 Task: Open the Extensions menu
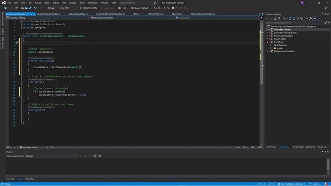93,3
